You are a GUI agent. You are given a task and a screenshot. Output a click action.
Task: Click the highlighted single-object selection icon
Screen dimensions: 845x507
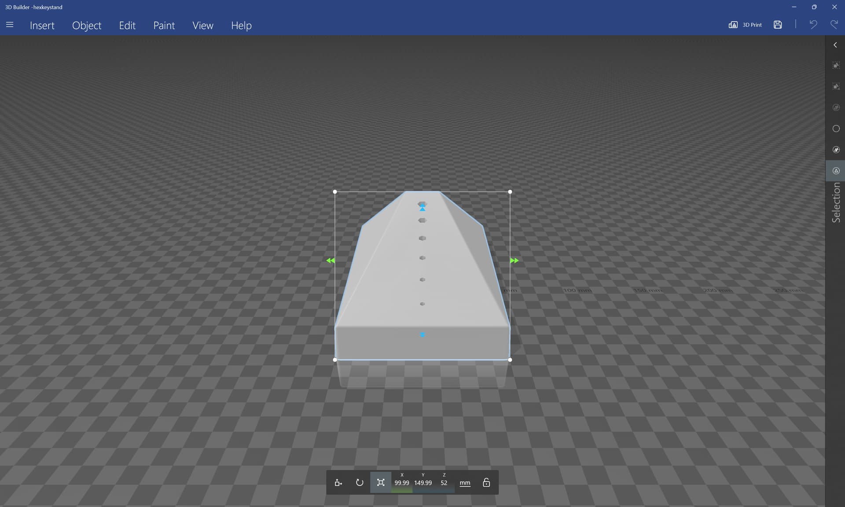point(836,171)
